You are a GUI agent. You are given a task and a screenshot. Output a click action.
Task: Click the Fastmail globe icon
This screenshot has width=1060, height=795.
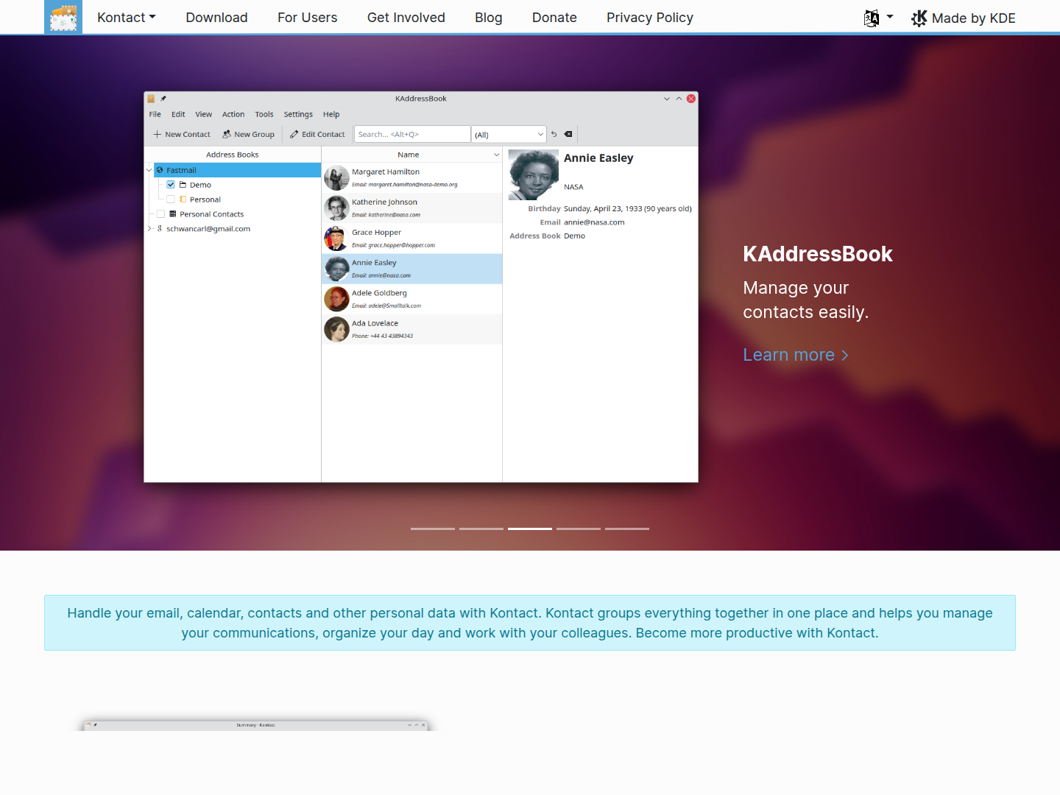click(x=160, y=170)
